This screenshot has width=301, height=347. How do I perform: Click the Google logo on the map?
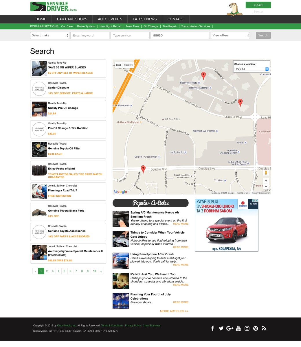coord(120,191)
